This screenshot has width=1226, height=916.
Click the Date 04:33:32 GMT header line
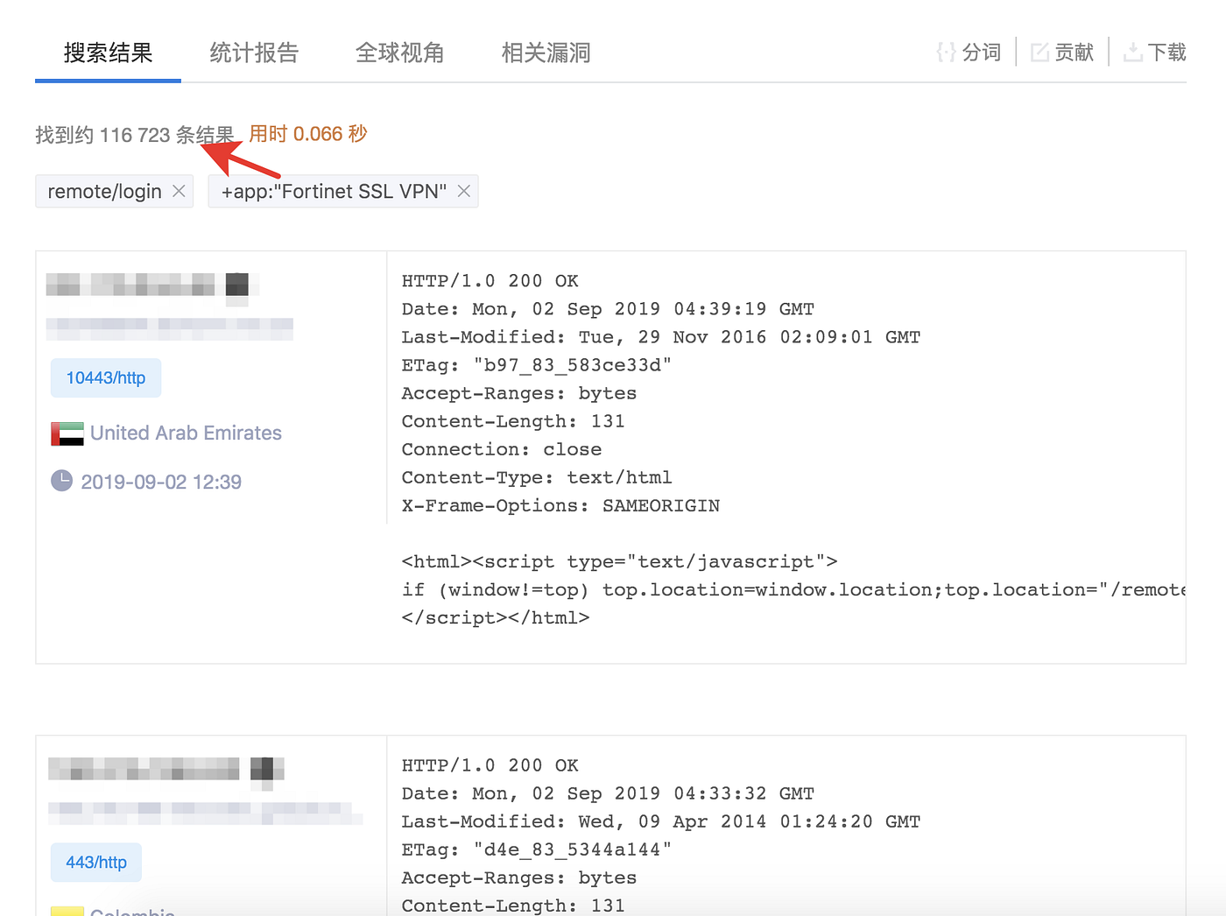pyautogui.click(x=608, y=793)
